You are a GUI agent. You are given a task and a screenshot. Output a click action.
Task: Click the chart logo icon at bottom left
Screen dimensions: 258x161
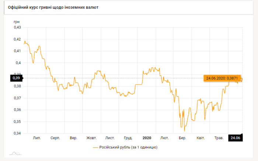click(15, 153)
